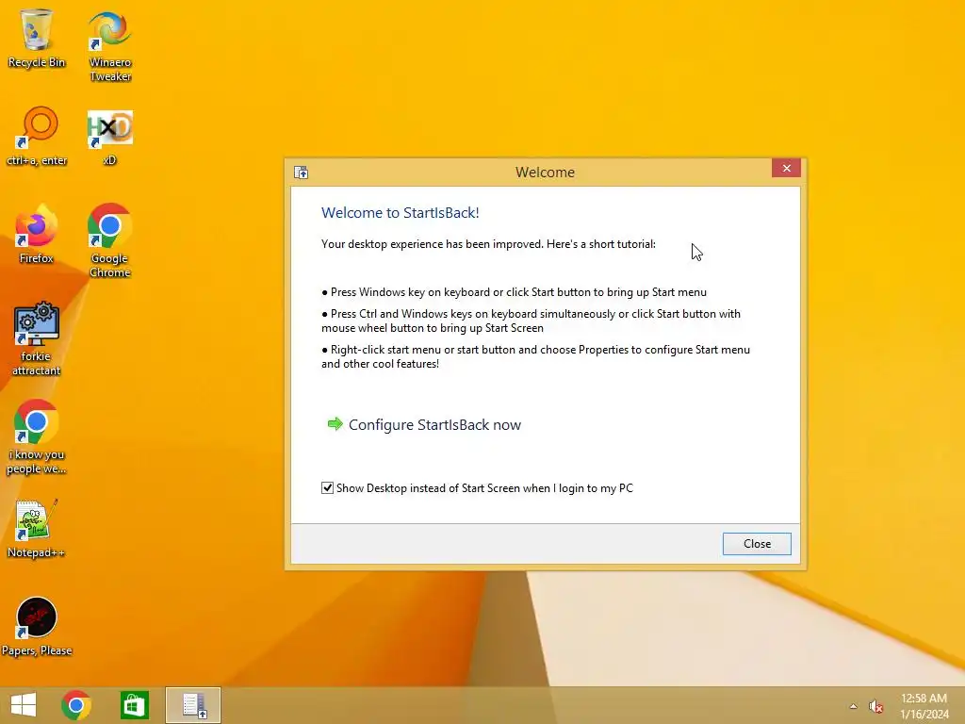
Task: Select the Google Chrome desktop shortcut
Action: pyautogui.click(x=109, y=240)
